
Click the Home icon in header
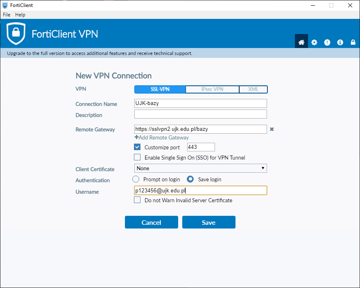pyautogui.click(x=301, y=42)
